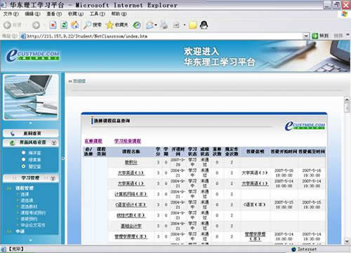The height and width of the screenshot is (253, 351).
Task: Click the green Refresh page icon
Action: click(x=64, y=25)
